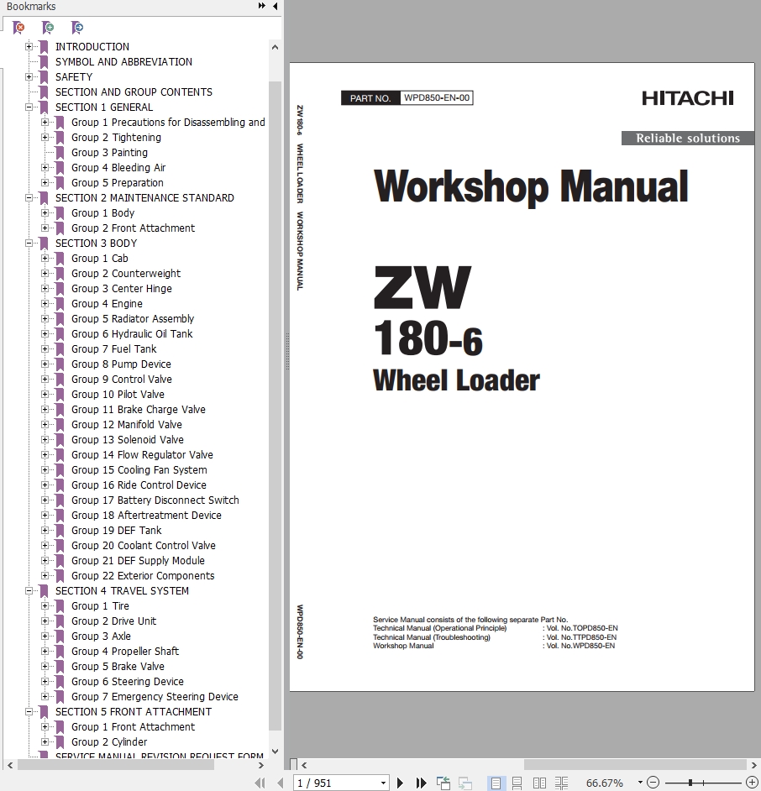
Task: Click the zoom in plus icon
Action: click(x=752, y=783)
